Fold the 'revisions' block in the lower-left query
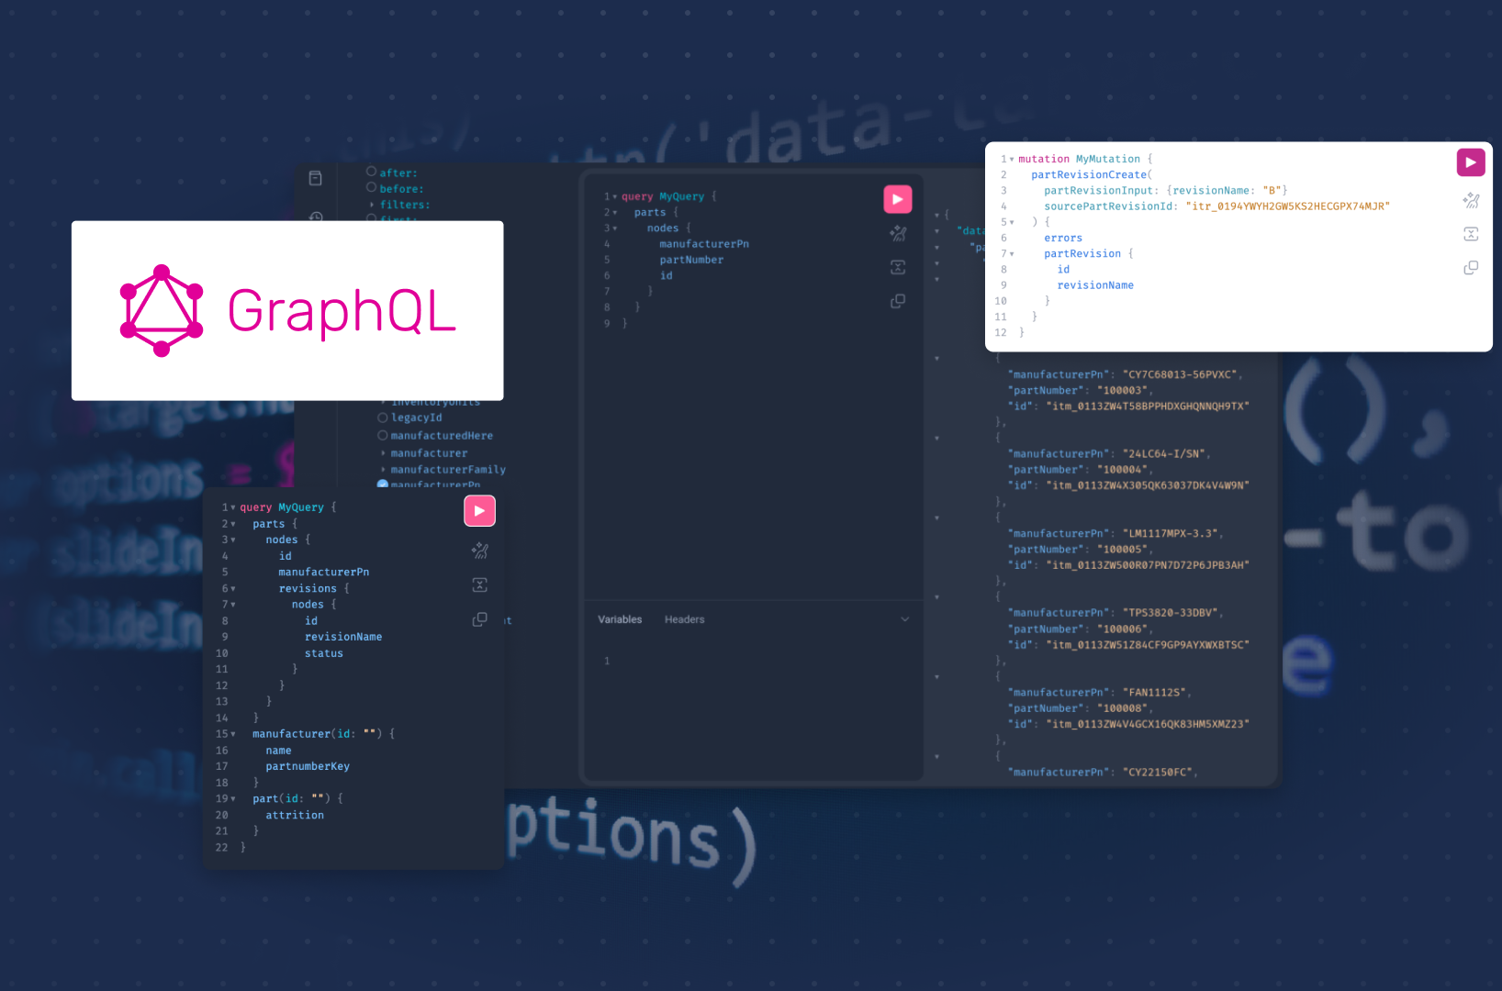This screenshot has height=991, width=1502. (233, 589)
